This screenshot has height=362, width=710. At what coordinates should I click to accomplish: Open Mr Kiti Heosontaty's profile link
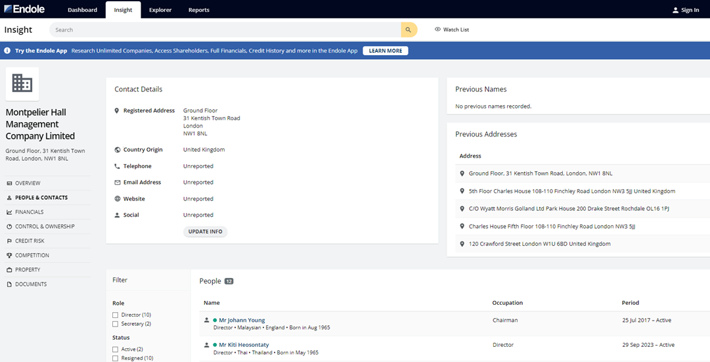point(244,345)
